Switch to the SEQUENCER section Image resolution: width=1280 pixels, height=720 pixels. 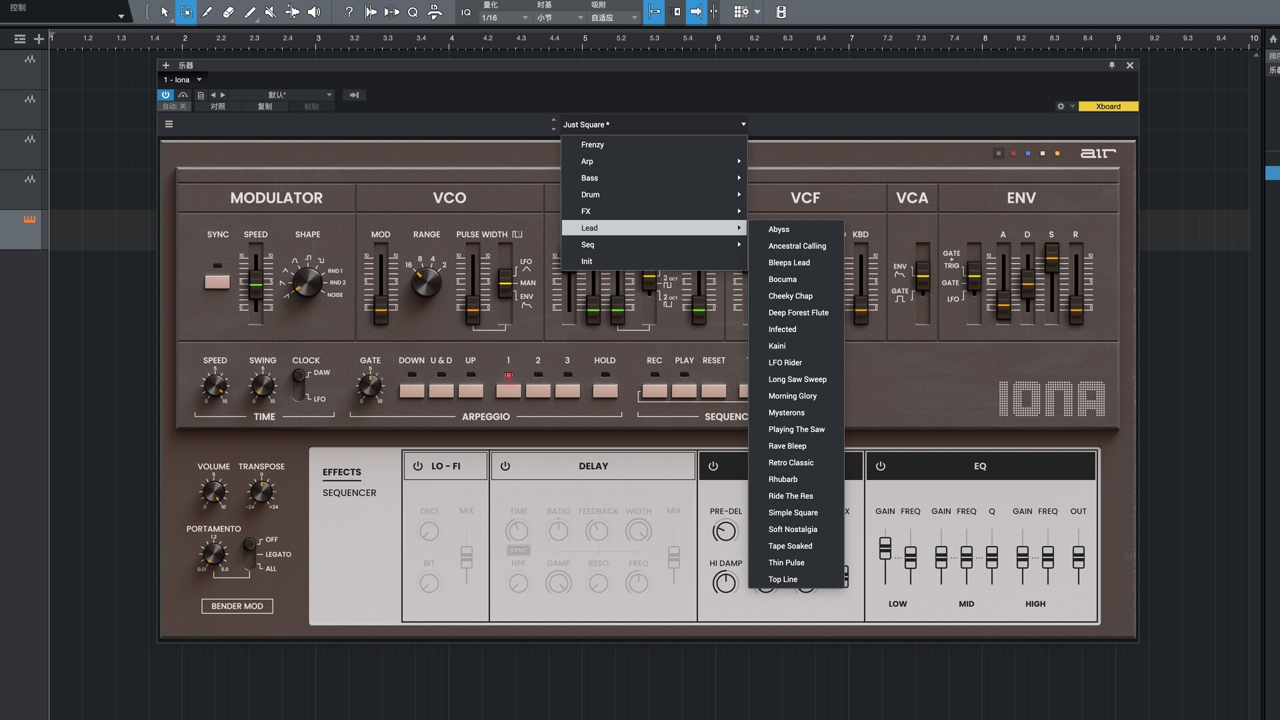(x=349, y=493)
